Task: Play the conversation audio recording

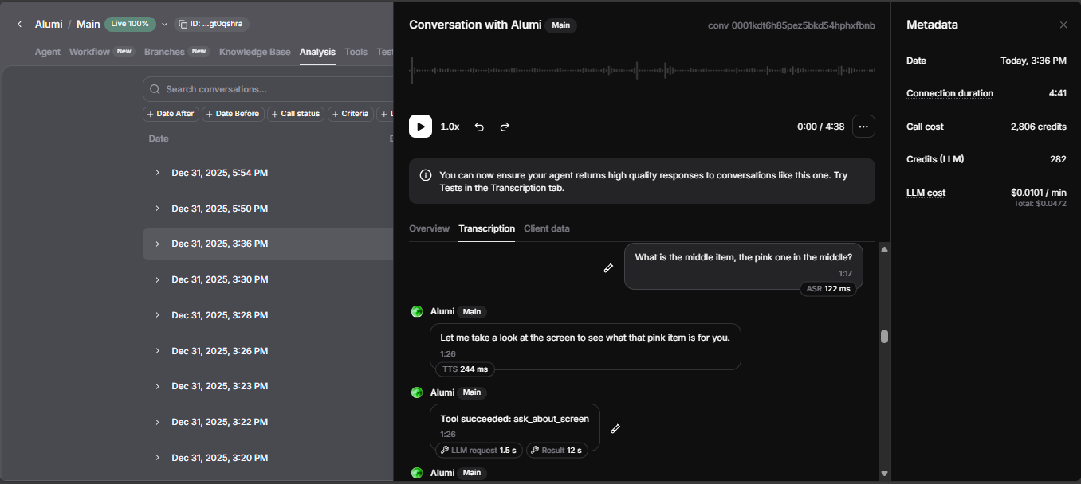Action: click(x=420, y=127)
